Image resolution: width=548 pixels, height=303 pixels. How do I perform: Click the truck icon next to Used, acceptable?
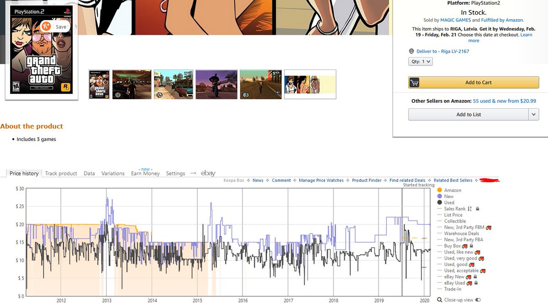pyautogui.click(x=482, y=271)
